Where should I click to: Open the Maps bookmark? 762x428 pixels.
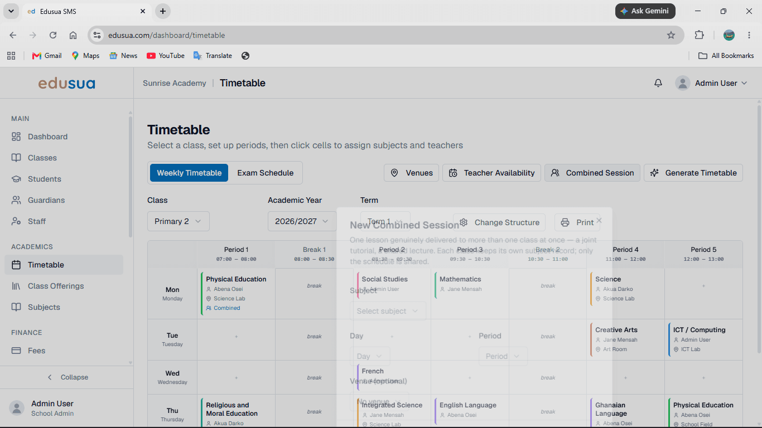point(85,56)
